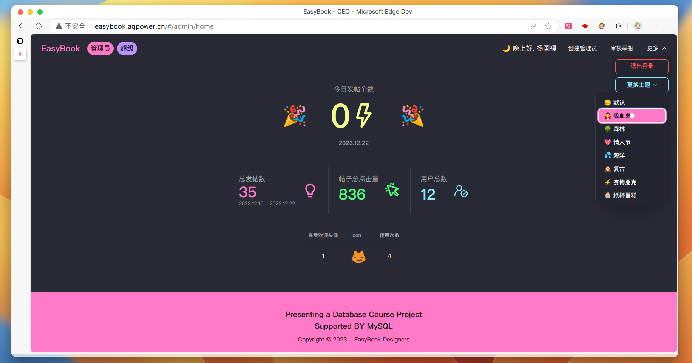The width and height of the screenshot is (692, 363).
Task: Click the lightbulb icon beside total posts
Action: click(x=310, y=191)
